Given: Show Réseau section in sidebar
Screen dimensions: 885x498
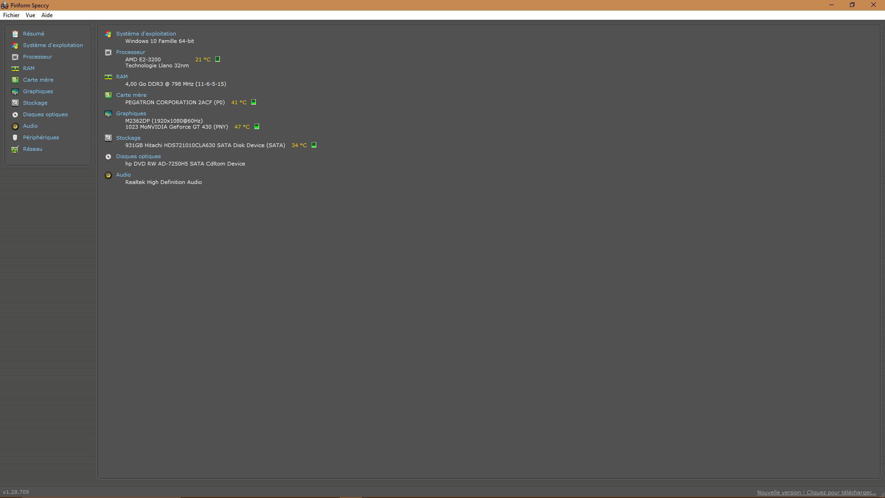Looking at the screenshot, I should 33,149.
